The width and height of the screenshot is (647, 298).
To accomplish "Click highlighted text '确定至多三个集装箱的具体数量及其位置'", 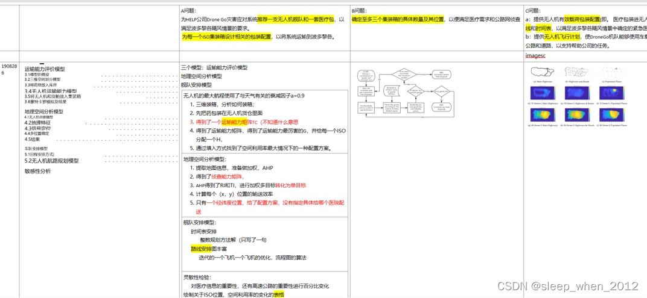I will pos(397,19).
